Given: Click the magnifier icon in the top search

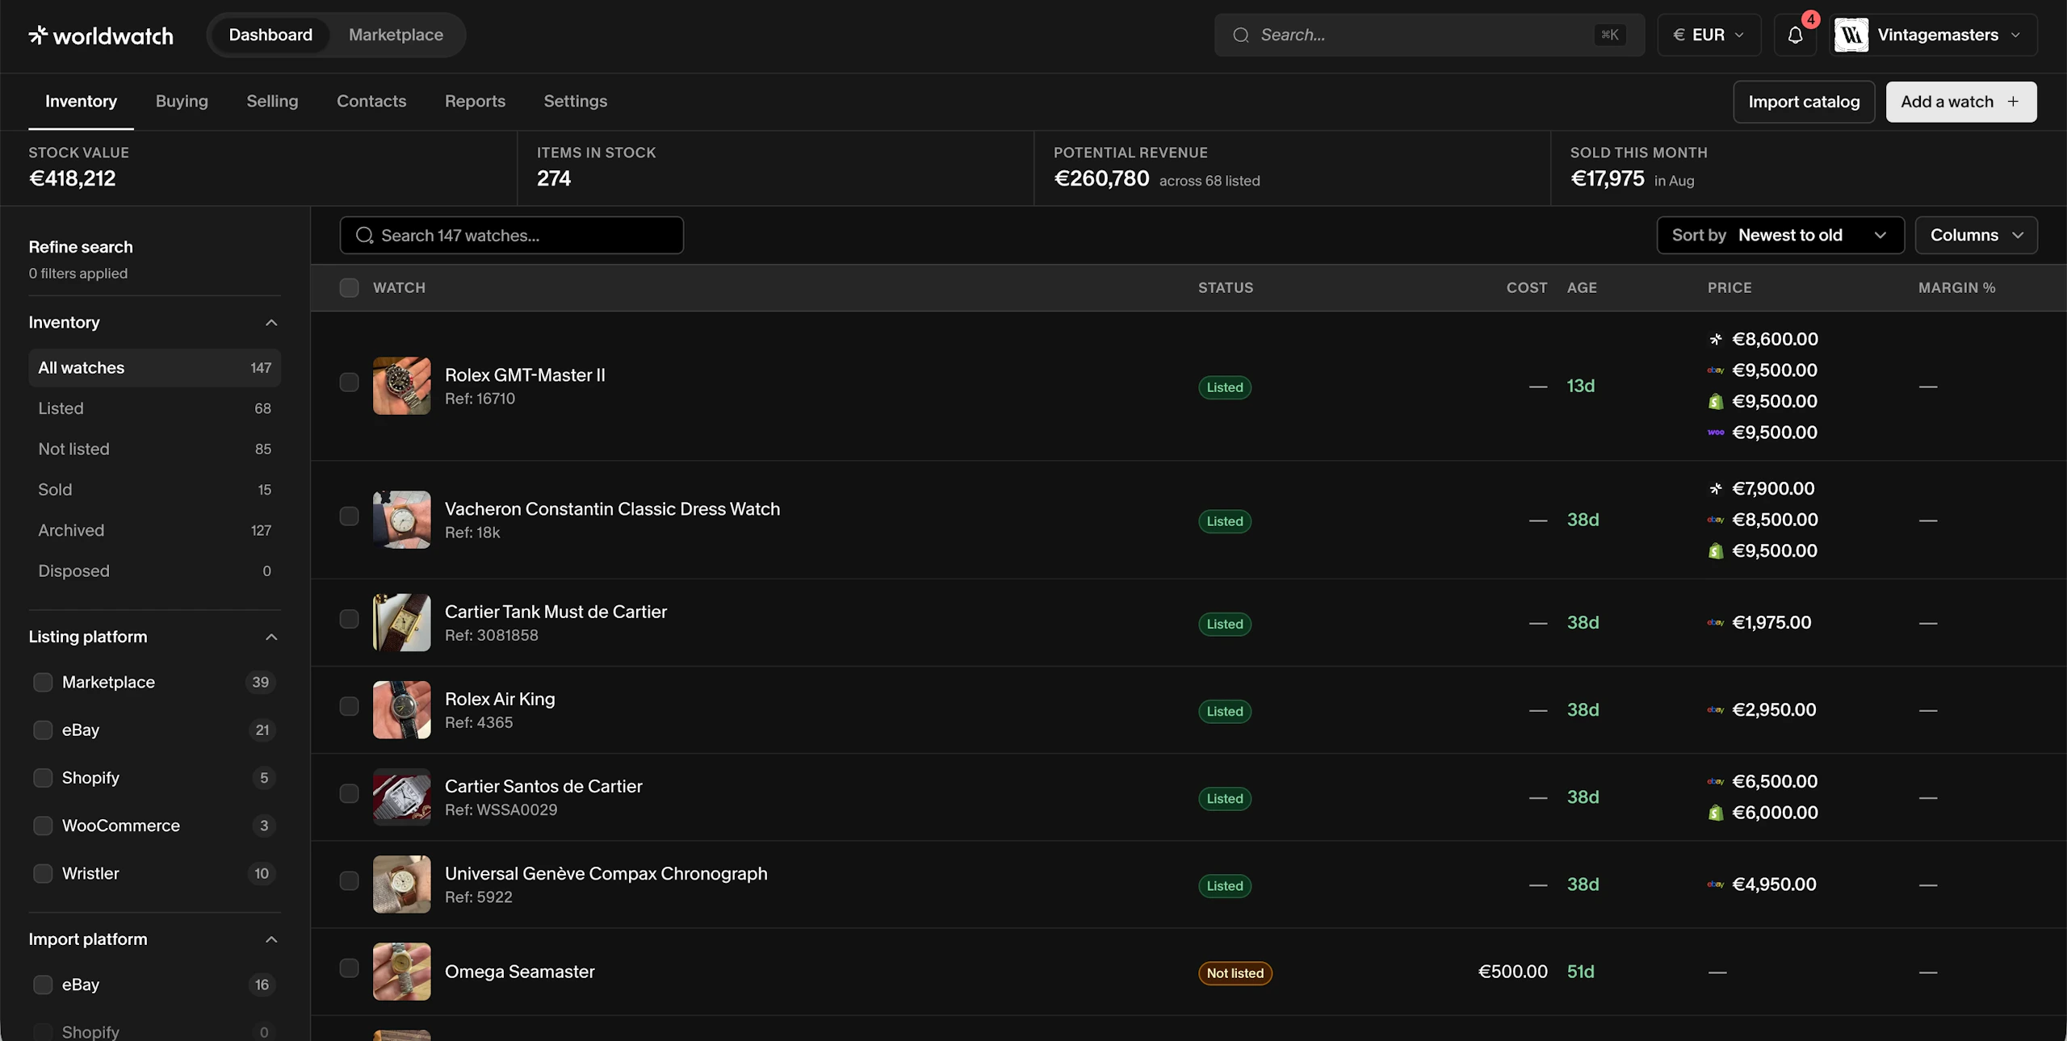Looking at the screenshot, I should pyautogui.click(x=1241, y=35).
